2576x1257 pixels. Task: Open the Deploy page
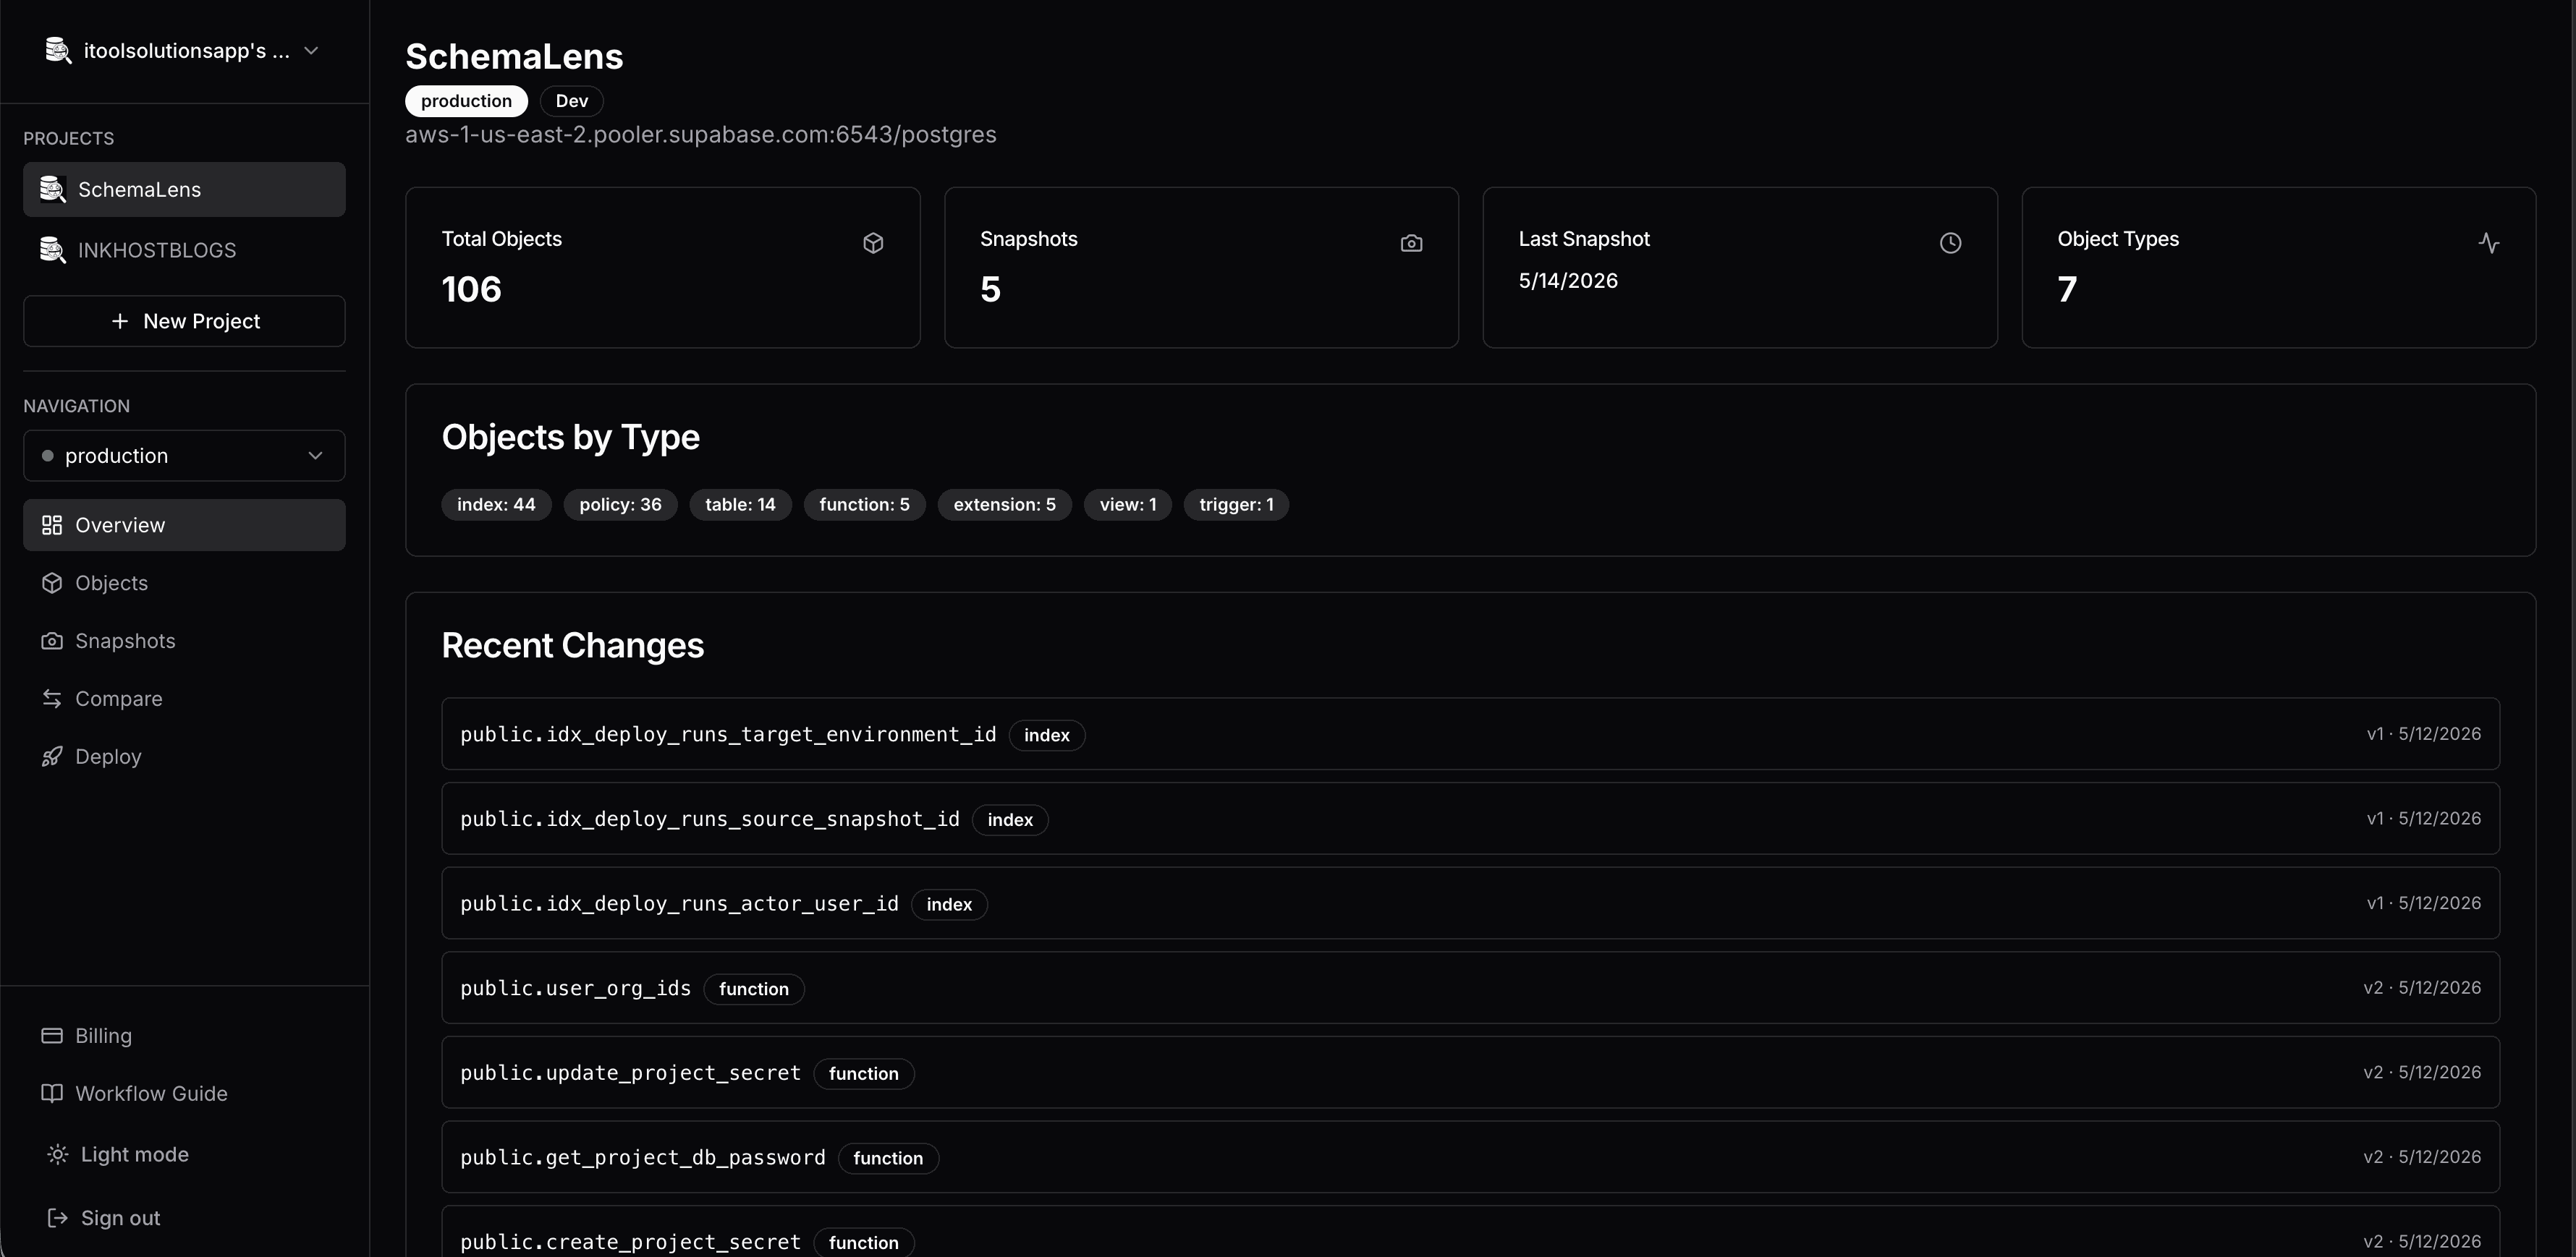[x=184, y=757]
